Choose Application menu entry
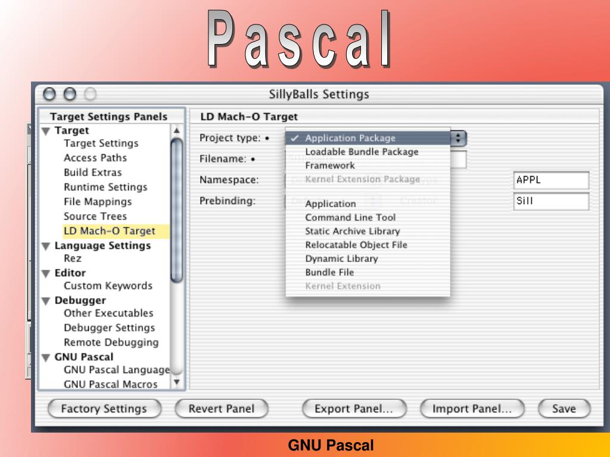 [368, 204]
